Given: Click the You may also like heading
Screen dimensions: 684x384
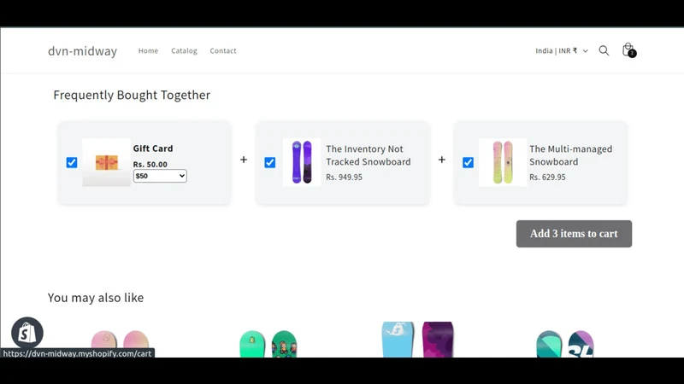Looking at the screenshot, I should [96, 297].
